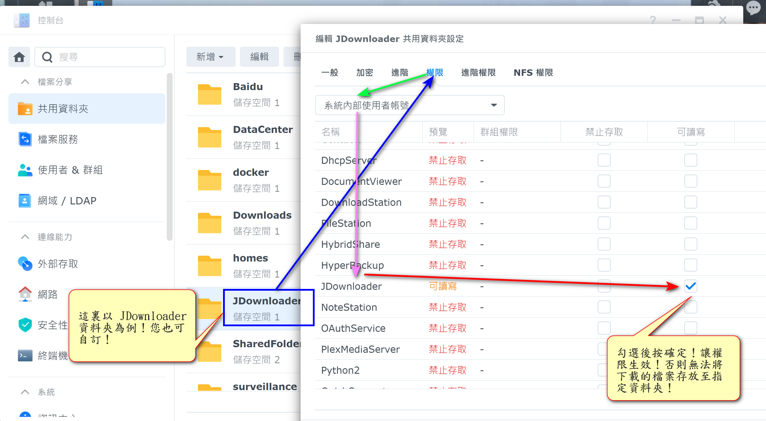Check 禁止存取 box for DhcpServer
Image resolution: width=766 pixels, height=421 pixels.
[x=604, y=160]
